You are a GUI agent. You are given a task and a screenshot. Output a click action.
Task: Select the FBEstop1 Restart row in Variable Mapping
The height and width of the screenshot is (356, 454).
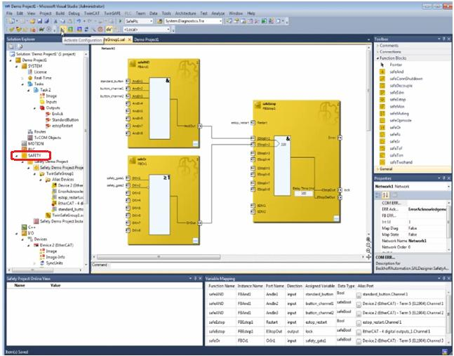[326, 322]
